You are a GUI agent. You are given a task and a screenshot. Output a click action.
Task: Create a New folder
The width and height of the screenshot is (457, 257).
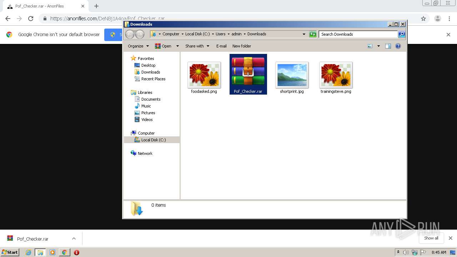click(x=242, y=46)
